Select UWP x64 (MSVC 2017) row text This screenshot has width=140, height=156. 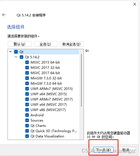tap(49, 105)
